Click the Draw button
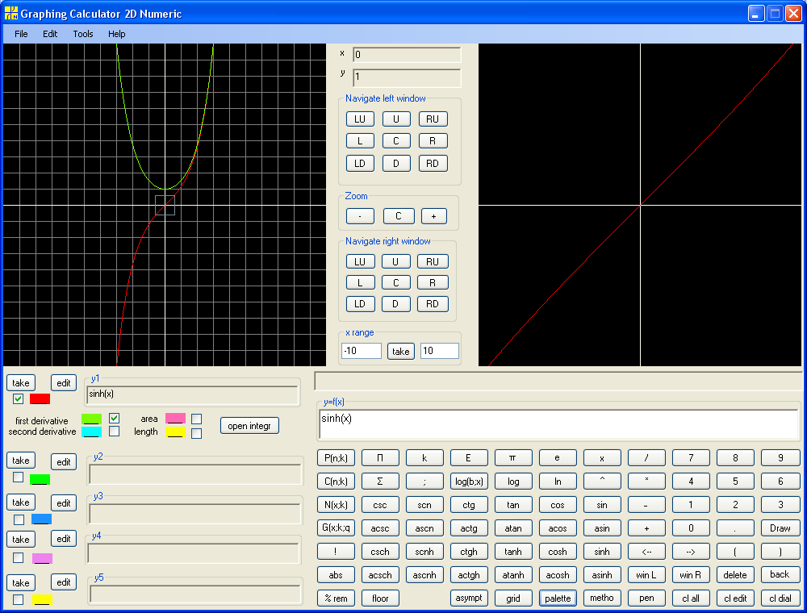The image size is (807, 613). coord(780,528)
